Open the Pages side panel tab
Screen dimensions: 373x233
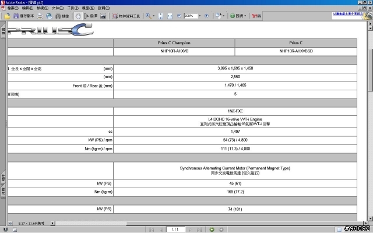pos(3,31)
